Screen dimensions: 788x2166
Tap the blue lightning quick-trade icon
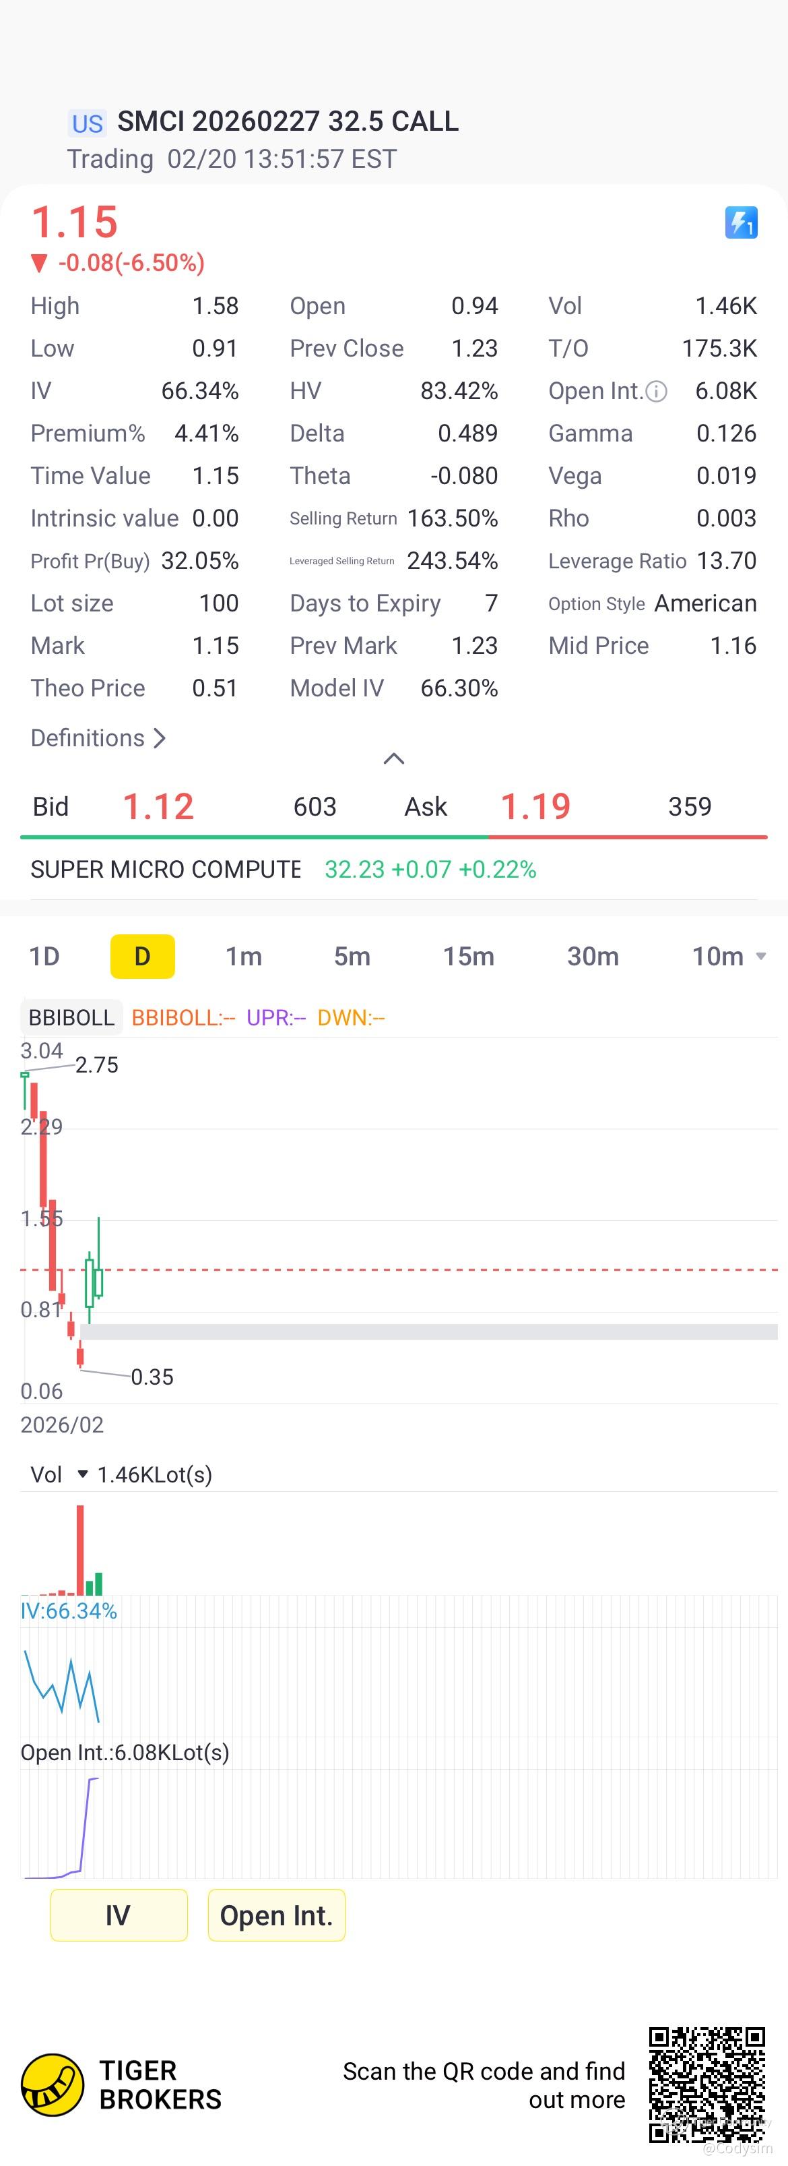(x=740, y=223)
